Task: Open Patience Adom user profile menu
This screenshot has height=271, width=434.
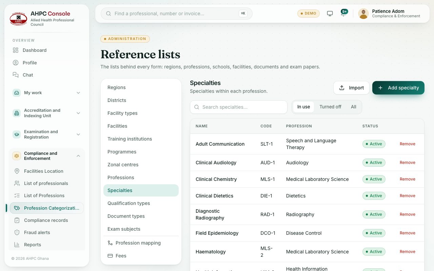Action: point(389,14)
